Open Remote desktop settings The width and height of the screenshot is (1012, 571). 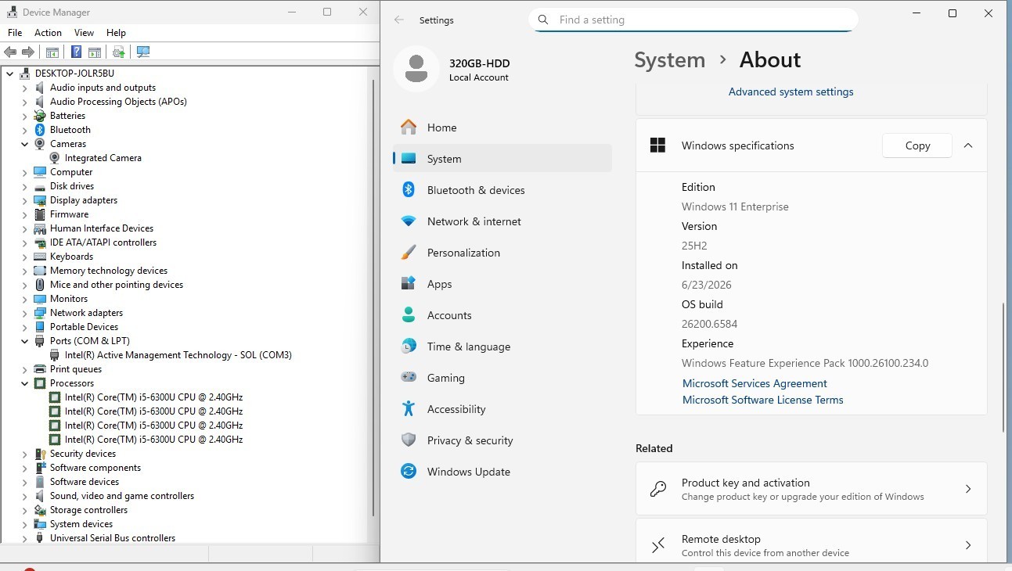coord(811,541)
